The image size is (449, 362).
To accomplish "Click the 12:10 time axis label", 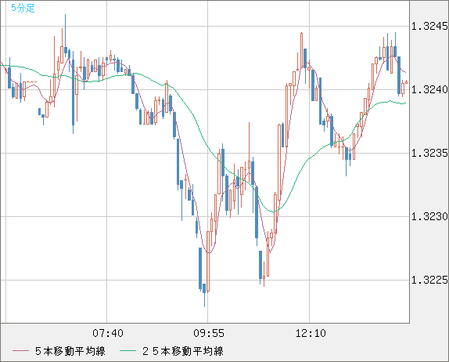I will 311,333.
